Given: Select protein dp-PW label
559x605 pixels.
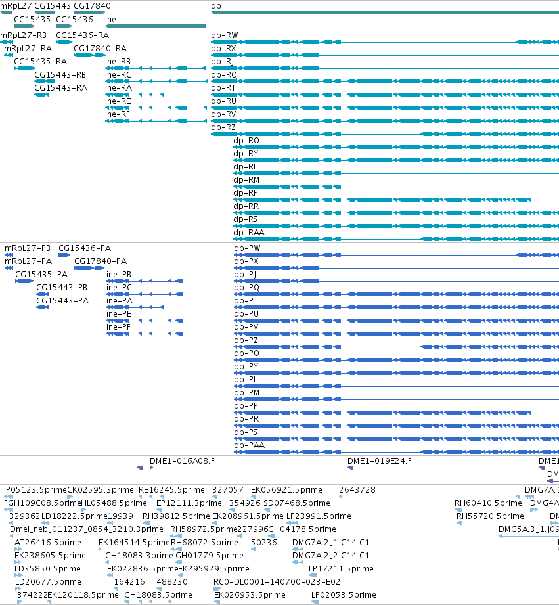Looking at the screenshot, I should point(247,248).
